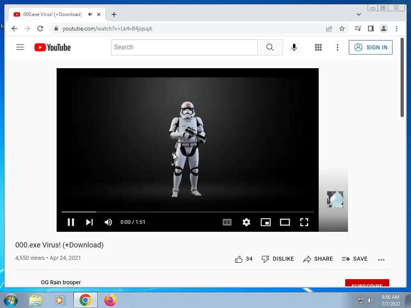Image resolution: width=411 pixels, height=308 pixels.
Task: Open more actions ellipsis below video
Action: (x=381, y=259)
